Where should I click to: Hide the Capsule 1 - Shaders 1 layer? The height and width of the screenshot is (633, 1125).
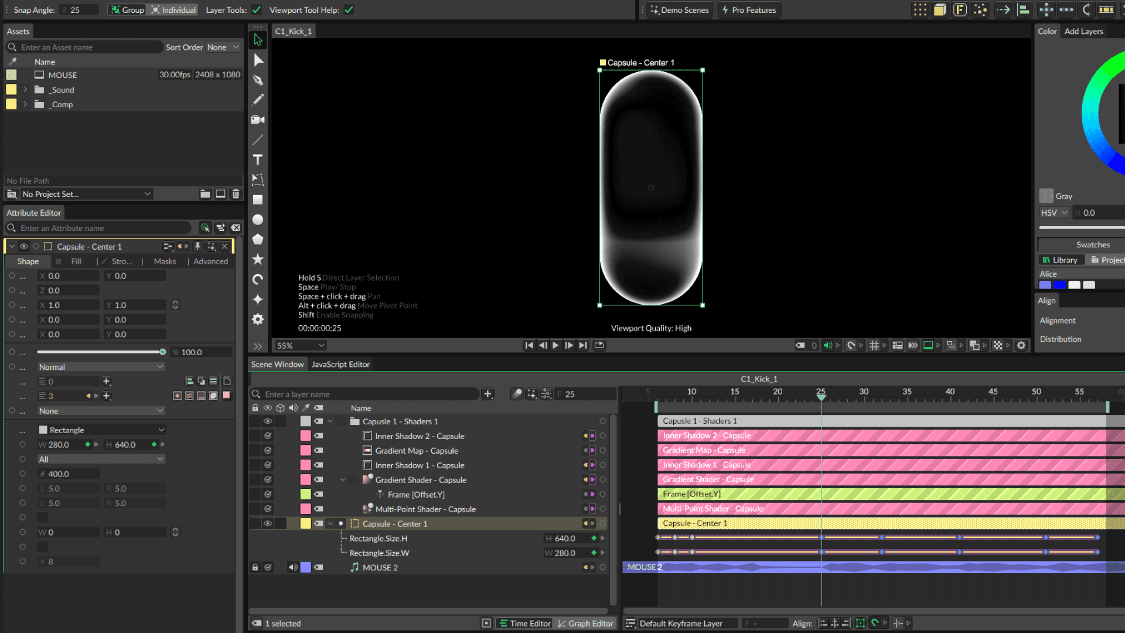268,421
